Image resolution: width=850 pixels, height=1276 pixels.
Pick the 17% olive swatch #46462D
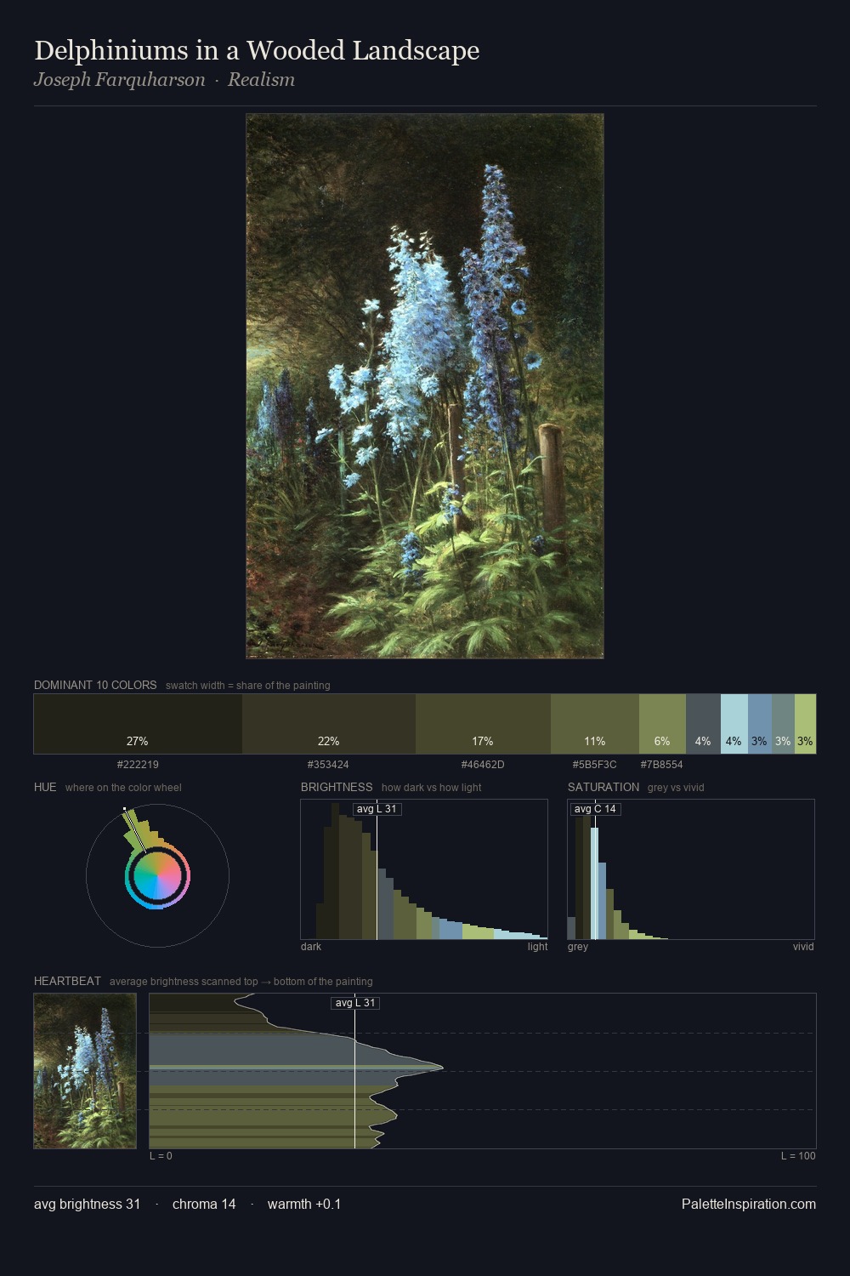483,724
